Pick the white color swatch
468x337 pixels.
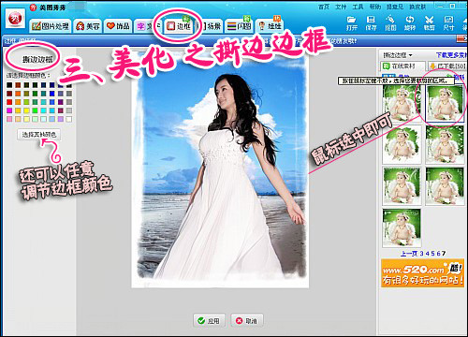tap(69, 119)
